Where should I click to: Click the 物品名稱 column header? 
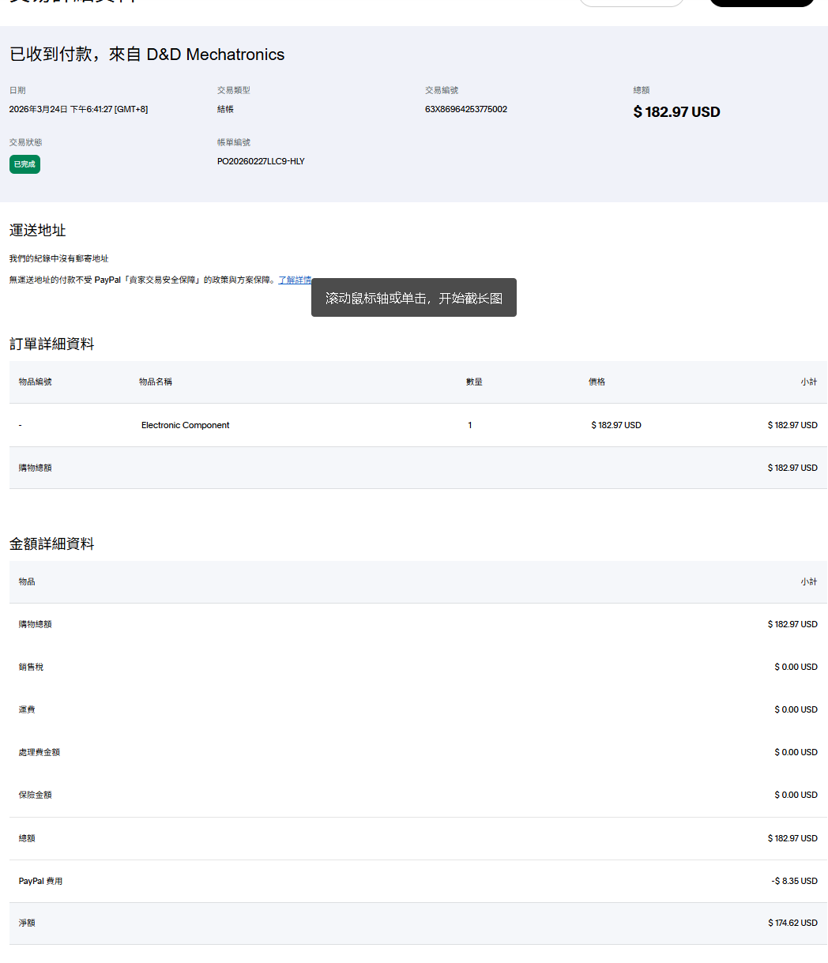click(156, 382)
